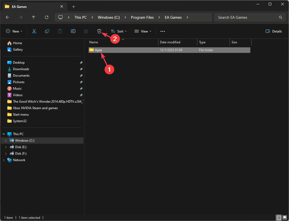Toggle the Details pane button
289x221 pixels.
tap(274, 31)
